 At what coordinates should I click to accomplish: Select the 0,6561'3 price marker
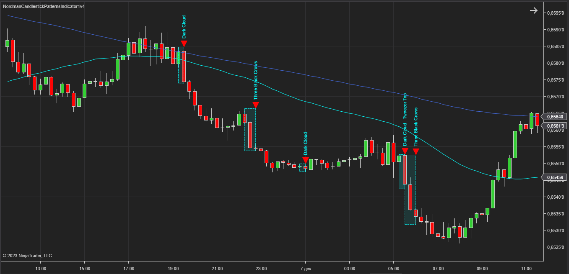pyautogui.click(x=554, y=125)
